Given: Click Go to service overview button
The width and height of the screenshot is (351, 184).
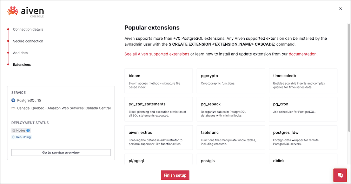Looking at the screenshot, I should click(61, 152).
